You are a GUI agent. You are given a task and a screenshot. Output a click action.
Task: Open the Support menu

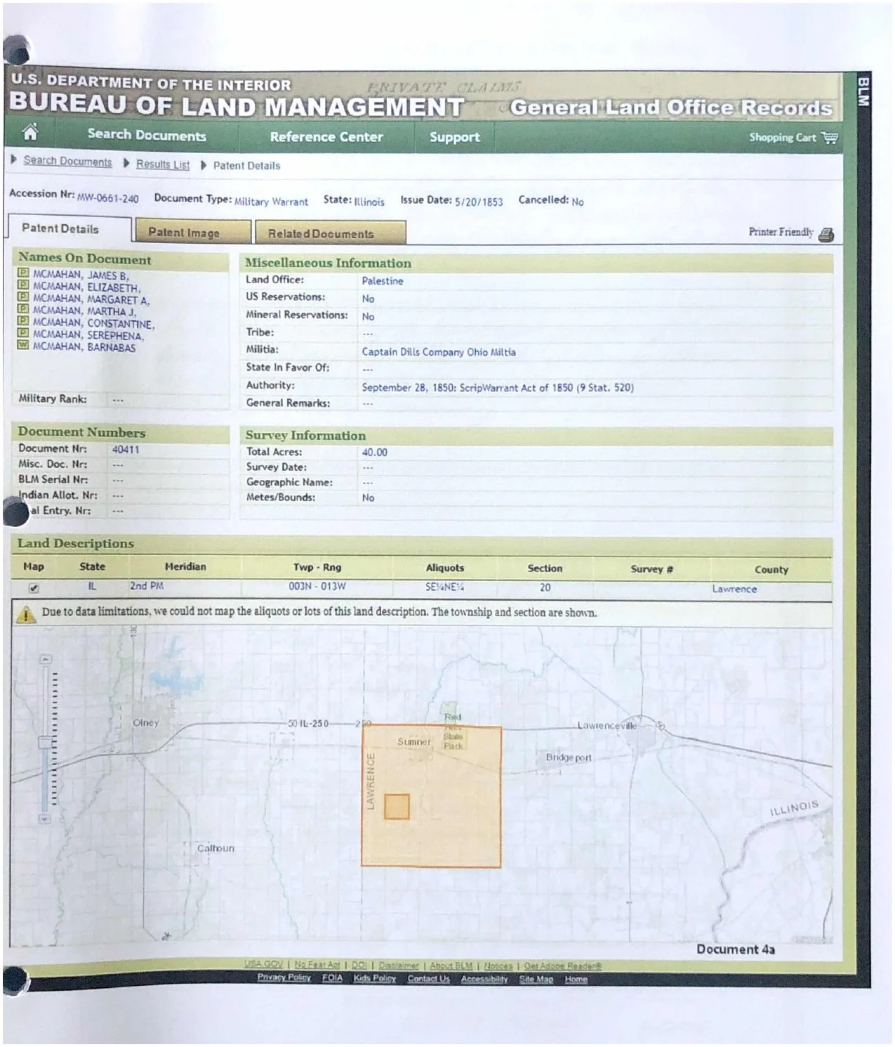click(x=455, y=138)
